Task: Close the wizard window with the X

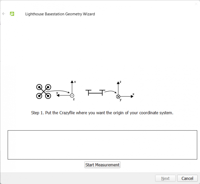Action: (x=196, y=4)
